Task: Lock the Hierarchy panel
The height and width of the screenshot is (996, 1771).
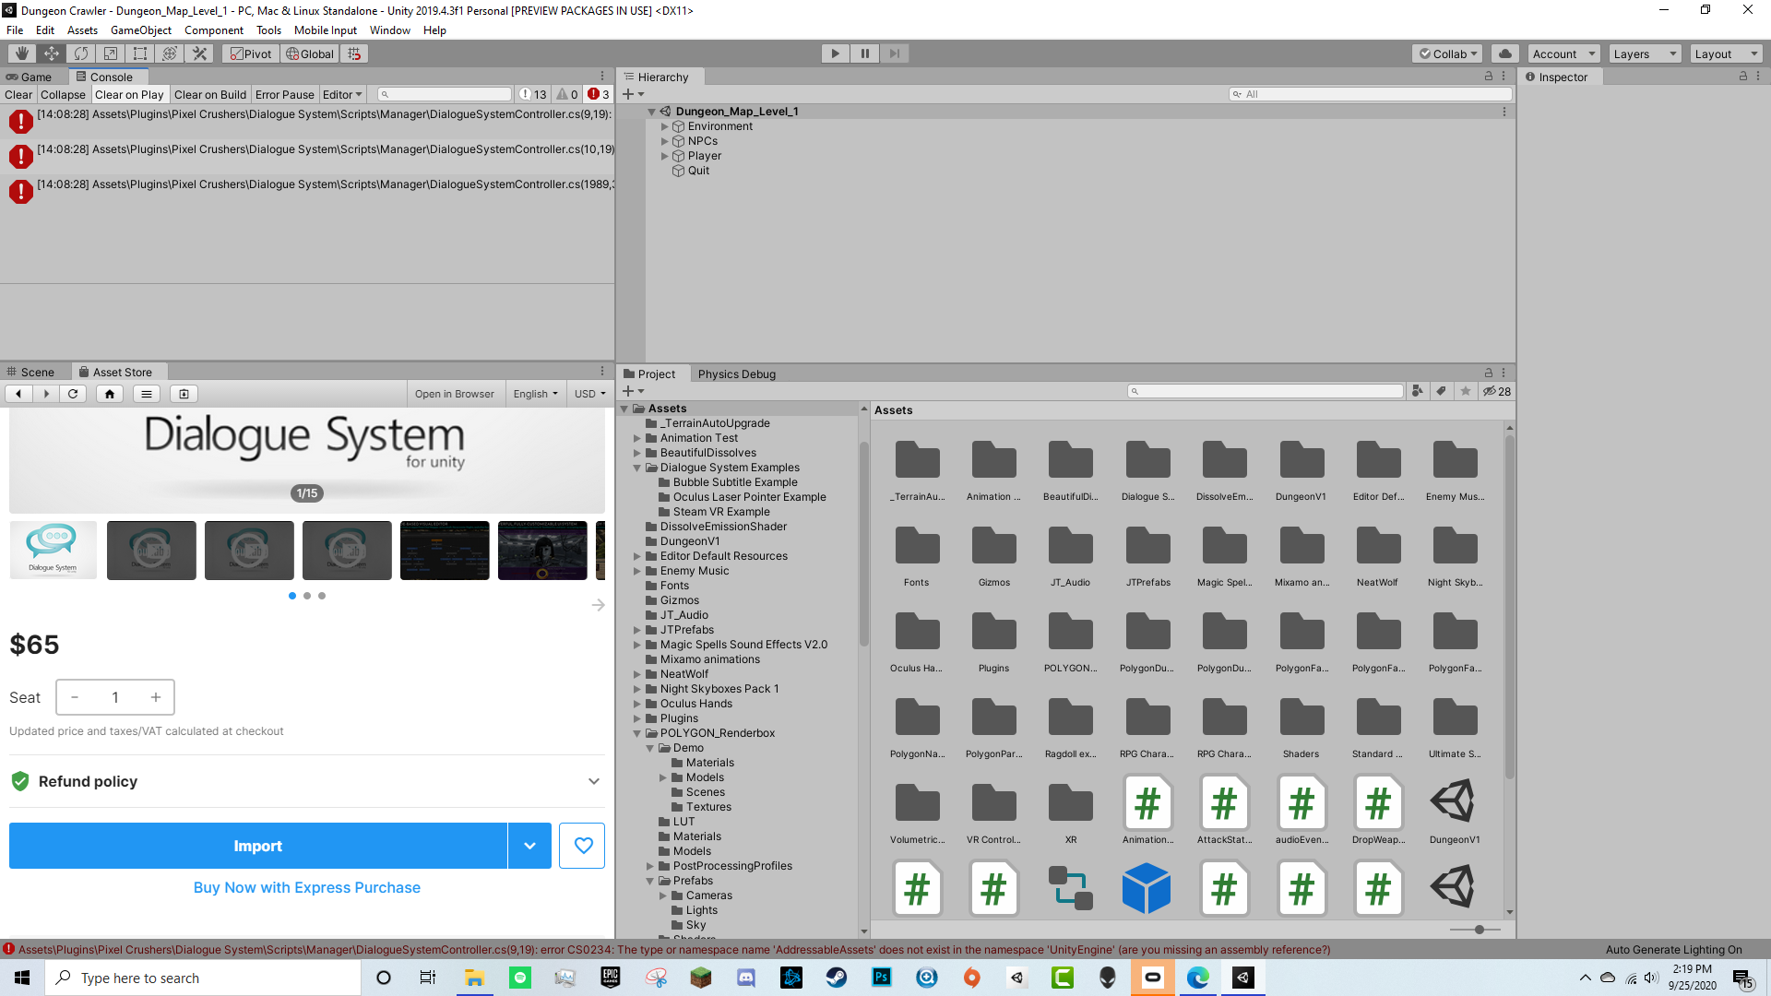Action: (1488, 77)
